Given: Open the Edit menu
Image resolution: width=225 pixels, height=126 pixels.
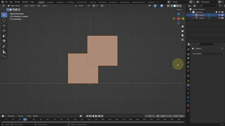Looking at the screenshot, I should pyautogui.click(x=11, y=2).
